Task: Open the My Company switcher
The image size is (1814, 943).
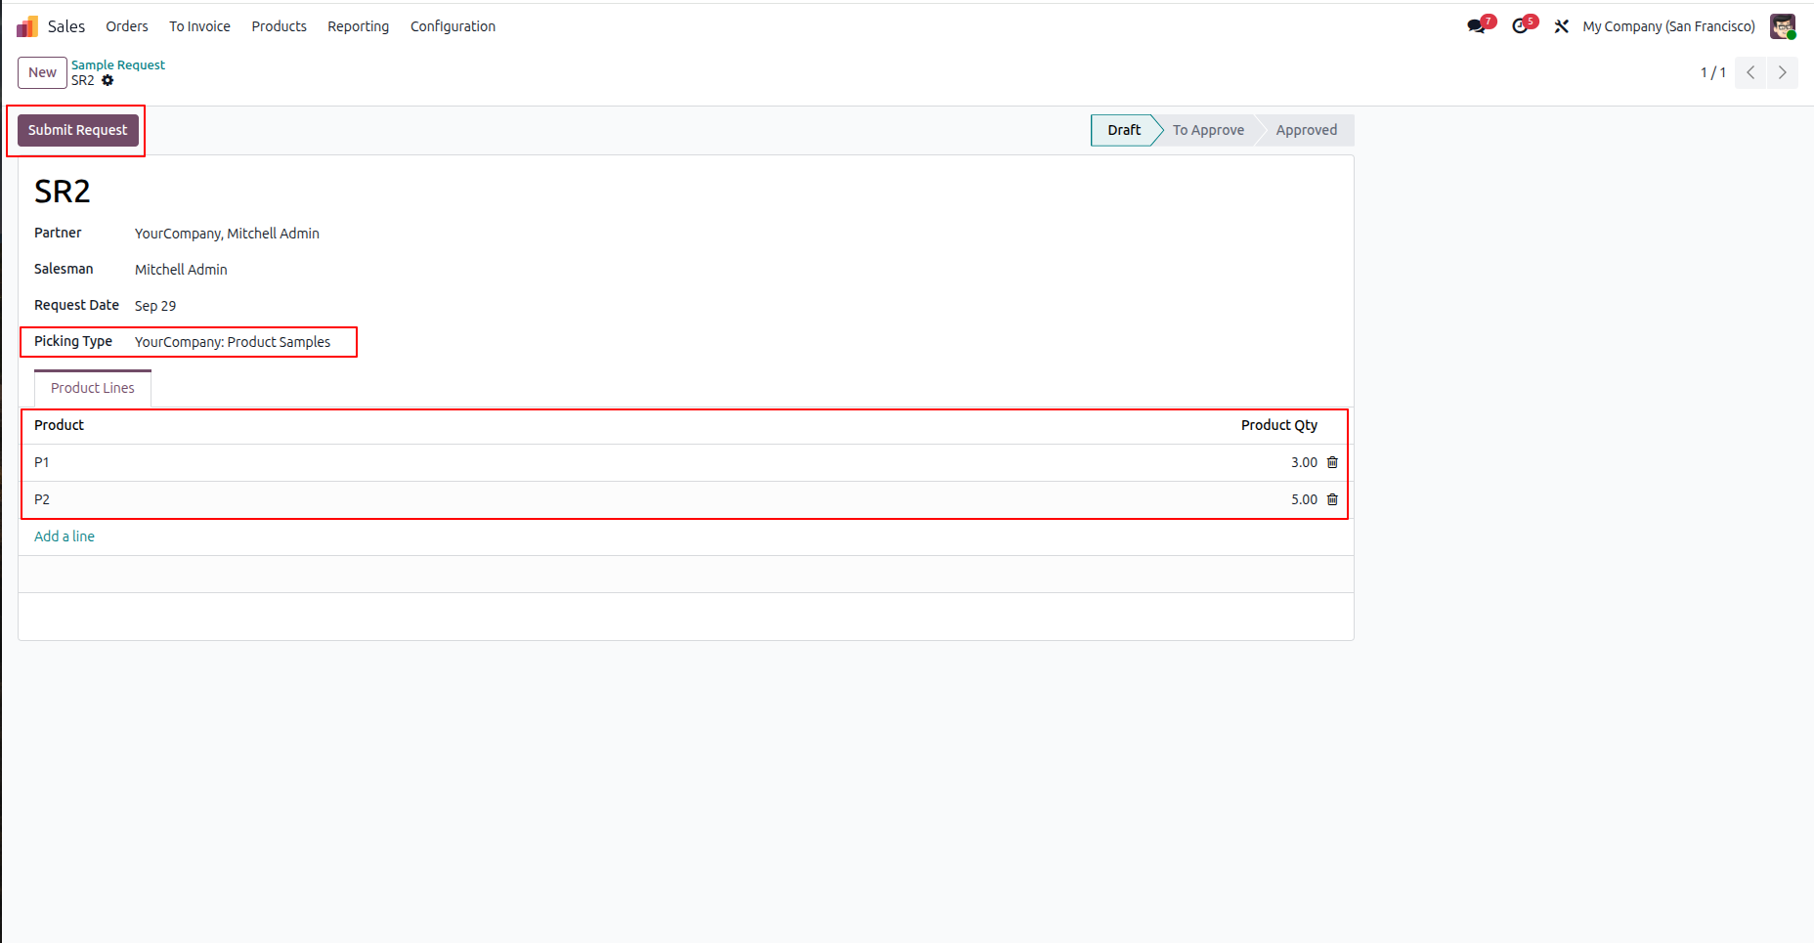Action: click(x=1668, y=26)
